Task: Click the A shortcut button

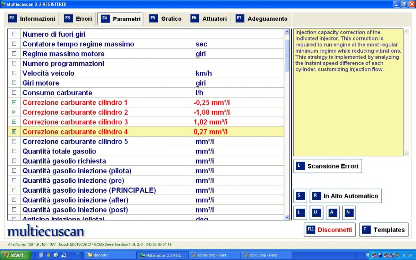Action: 333,213
